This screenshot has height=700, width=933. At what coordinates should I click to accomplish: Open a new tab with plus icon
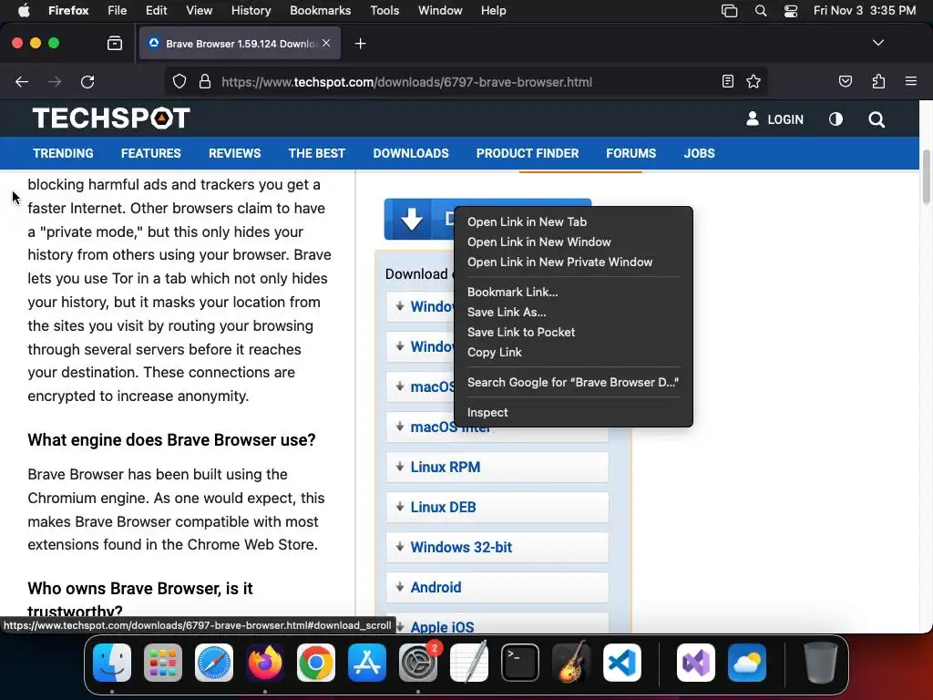[360, 44]
